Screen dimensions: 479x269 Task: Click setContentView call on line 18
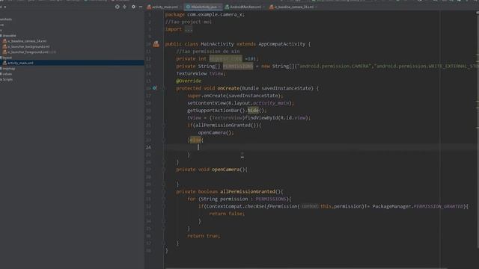point(240,103)
